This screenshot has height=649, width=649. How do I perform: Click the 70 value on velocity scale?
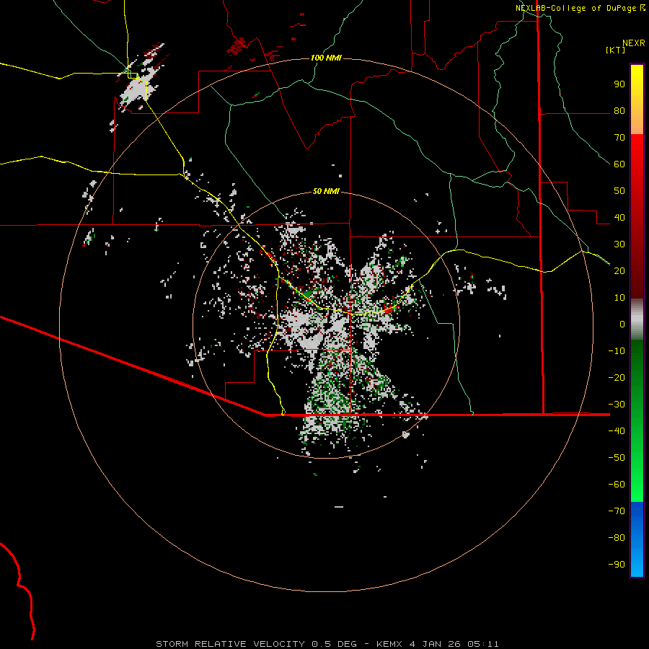click(619, 138)
